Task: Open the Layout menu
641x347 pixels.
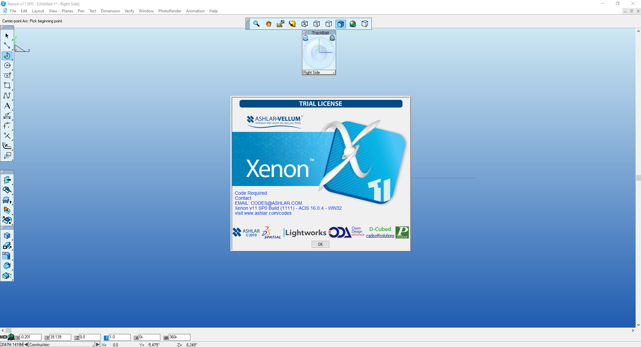Action: pyautogui.click(x=38, y=11)
